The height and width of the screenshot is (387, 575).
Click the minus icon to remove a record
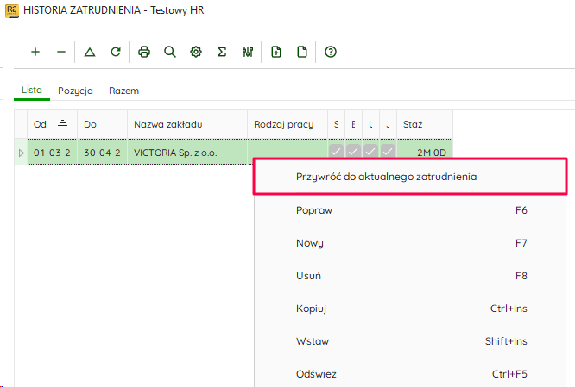[61, 52]
